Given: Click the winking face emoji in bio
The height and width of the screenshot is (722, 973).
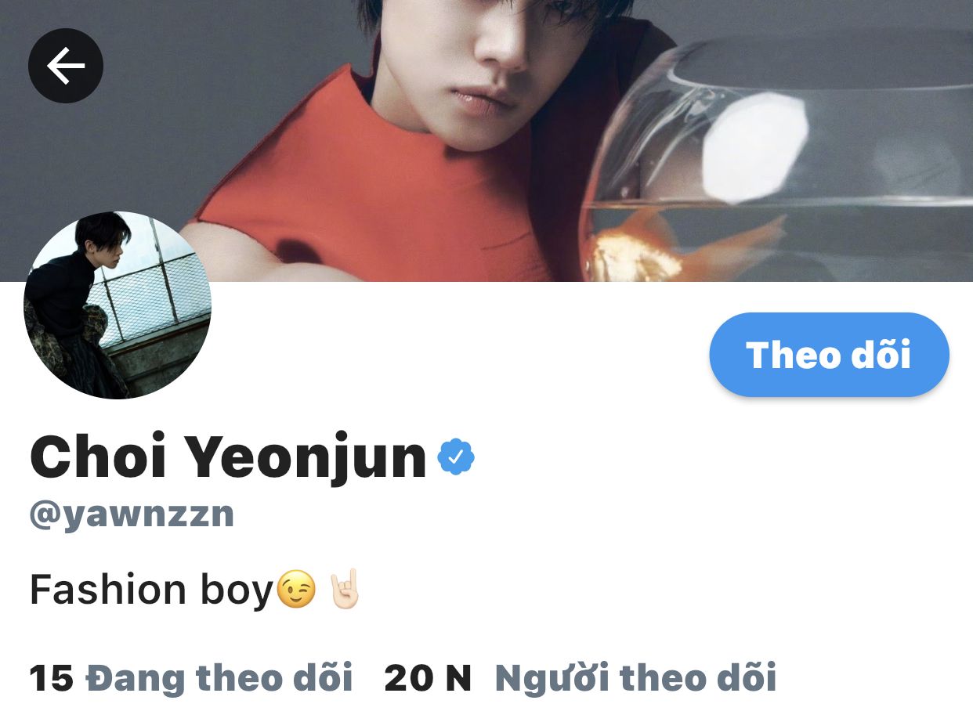Looking at the screenshot, I should tap(296, 590).
